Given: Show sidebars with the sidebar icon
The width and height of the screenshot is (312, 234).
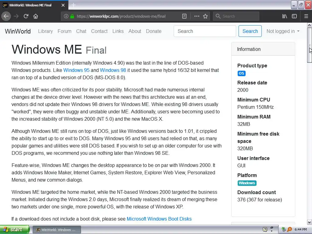Looking at the screenshot, I should 294,16.
